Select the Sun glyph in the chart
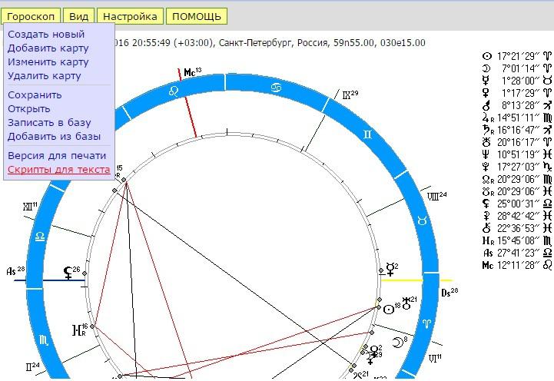Viewport: 554px width, 381px height. click(x=389, y=310)
